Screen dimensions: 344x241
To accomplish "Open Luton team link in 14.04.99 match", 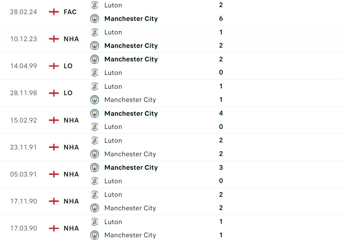I will [x=113, y=73].
